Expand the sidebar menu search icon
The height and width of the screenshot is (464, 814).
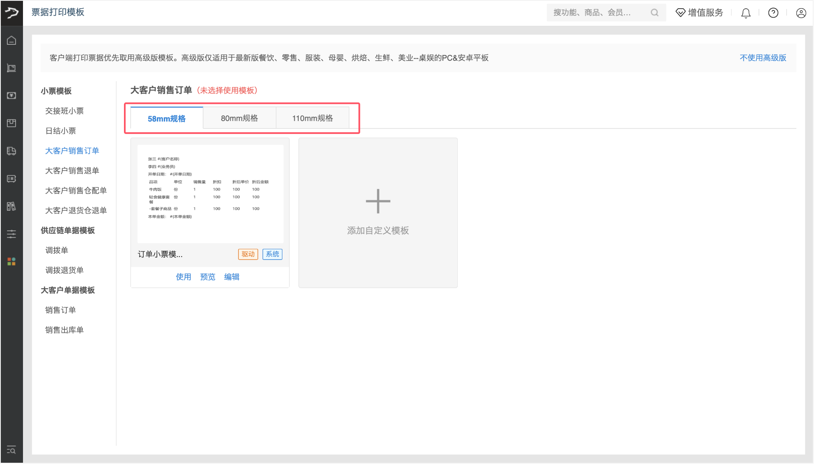(x=11, y=450)
